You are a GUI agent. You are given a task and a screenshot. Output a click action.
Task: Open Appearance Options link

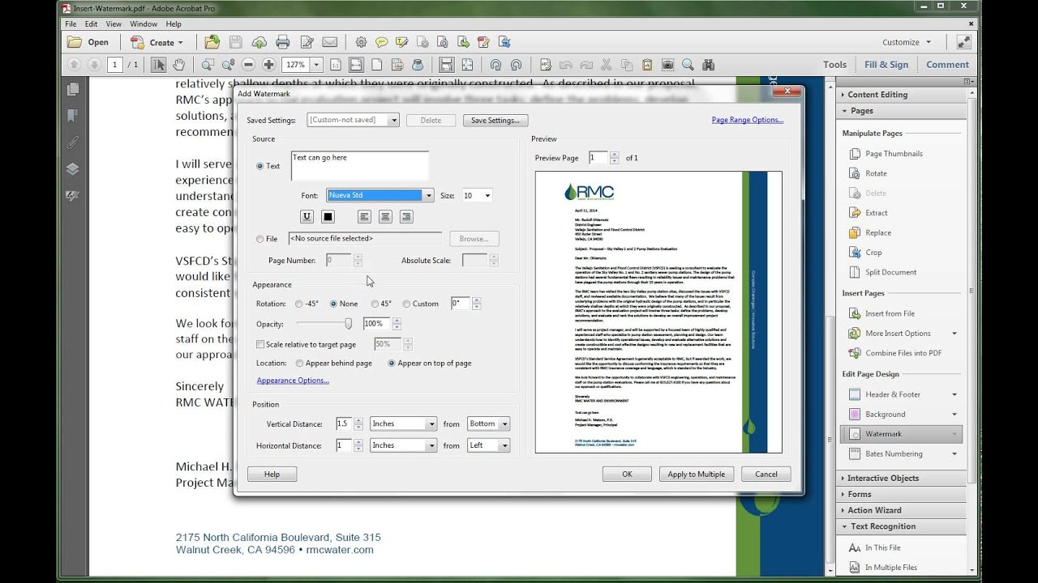tap(293, 381)
